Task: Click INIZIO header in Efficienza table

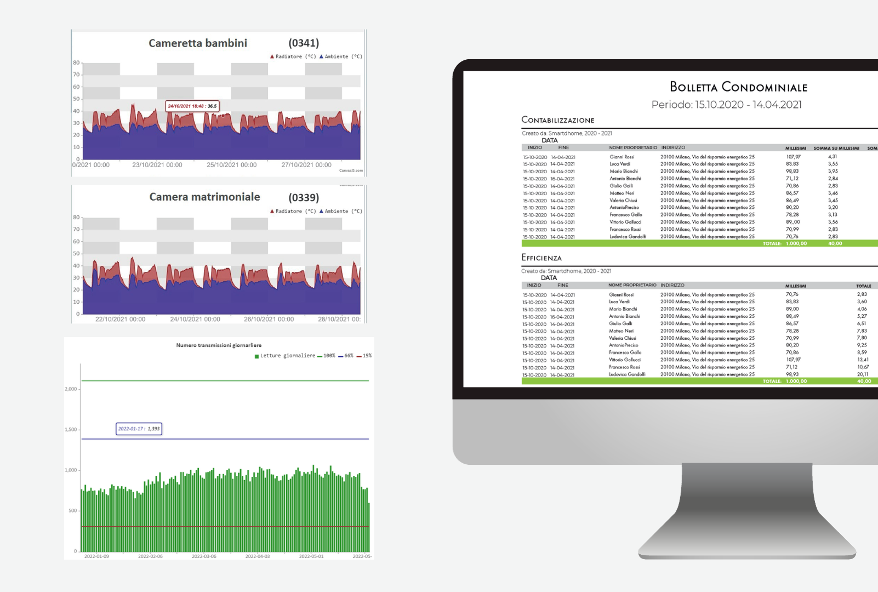Action: point(534,285)
